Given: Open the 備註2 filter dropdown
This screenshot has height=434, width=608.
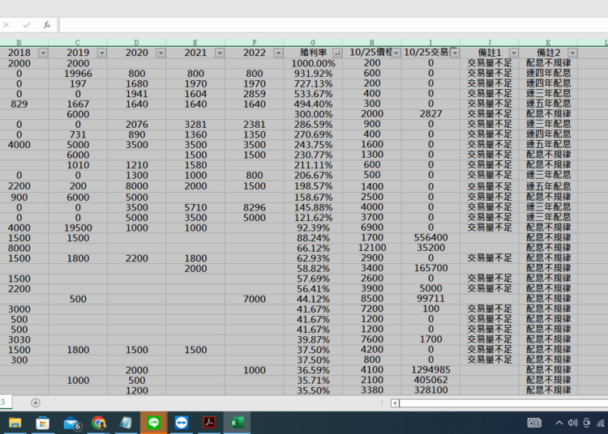Looking at the screenshot, I should click(x=572, y=53).
